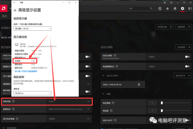Screen dimensions: 193x129
Task: Click the AMD Software 搜索 field
Action: click(140, 8)
